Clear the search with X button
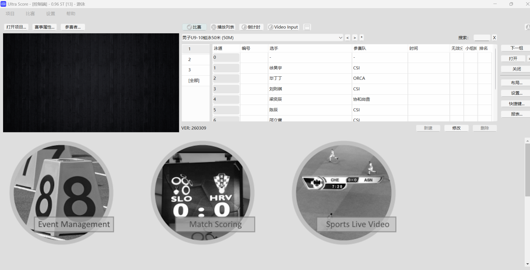 click(x=494, y=38)
